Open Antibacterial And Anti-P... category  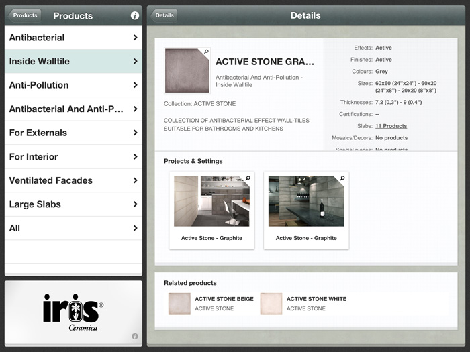click(73, 109)
